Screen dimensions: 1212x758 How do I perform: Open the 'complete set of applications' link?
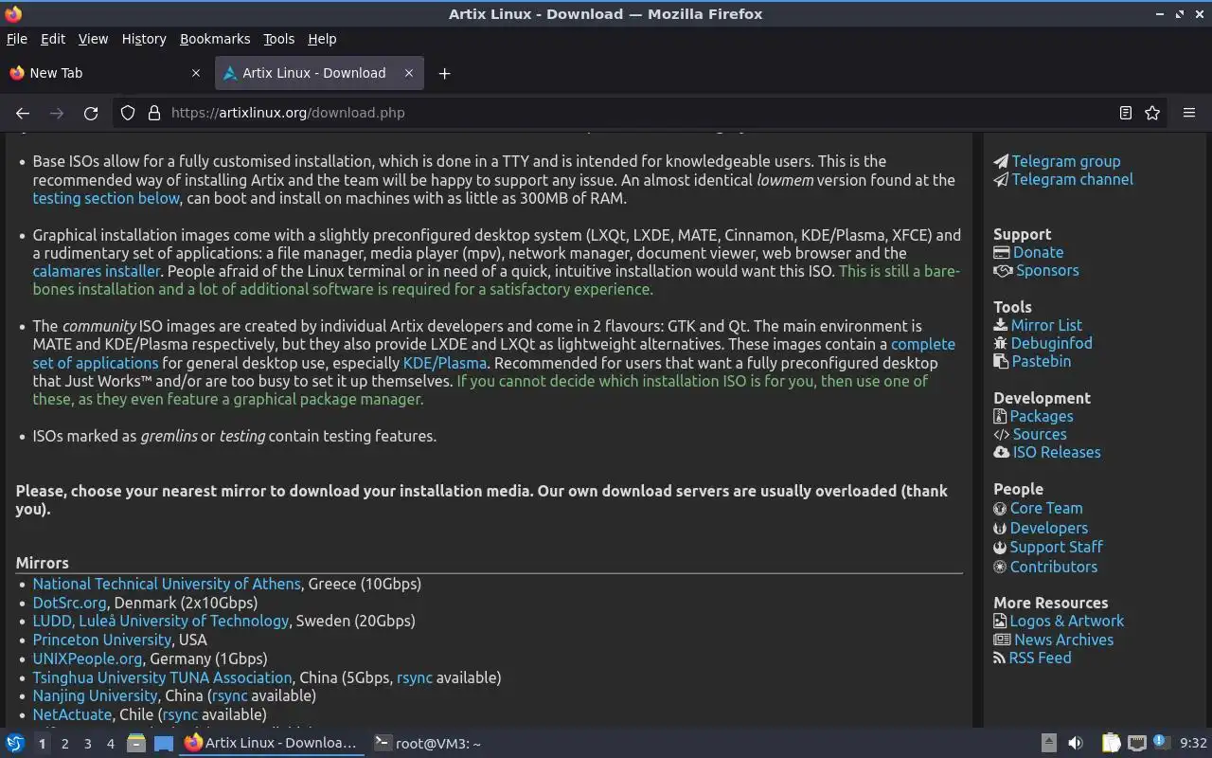(493, 353)
